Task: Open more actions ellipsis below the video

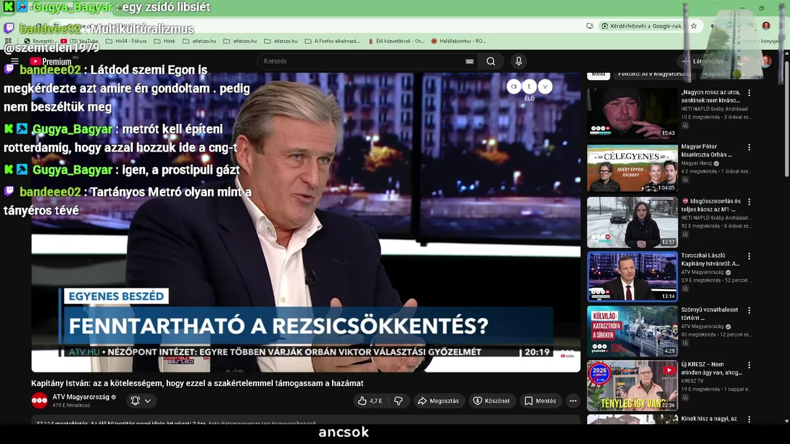Action: pyautogui.click(x=573, y=401)
